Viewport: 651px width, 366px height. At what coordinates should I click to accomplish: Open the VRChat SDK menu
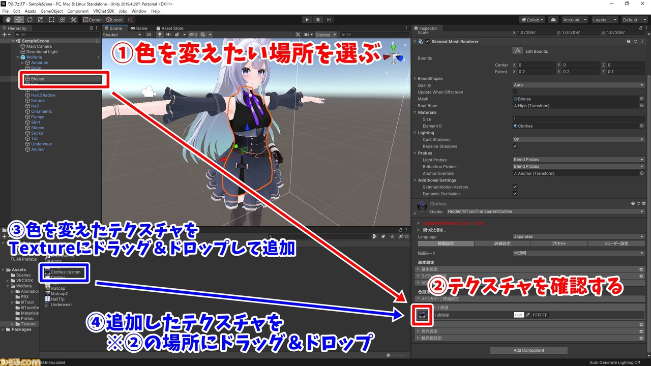[x=104, y=11]
